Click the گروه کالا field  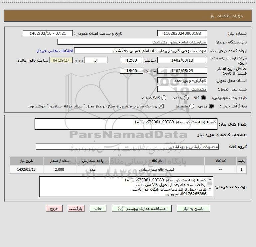click(x=127, y=147)
